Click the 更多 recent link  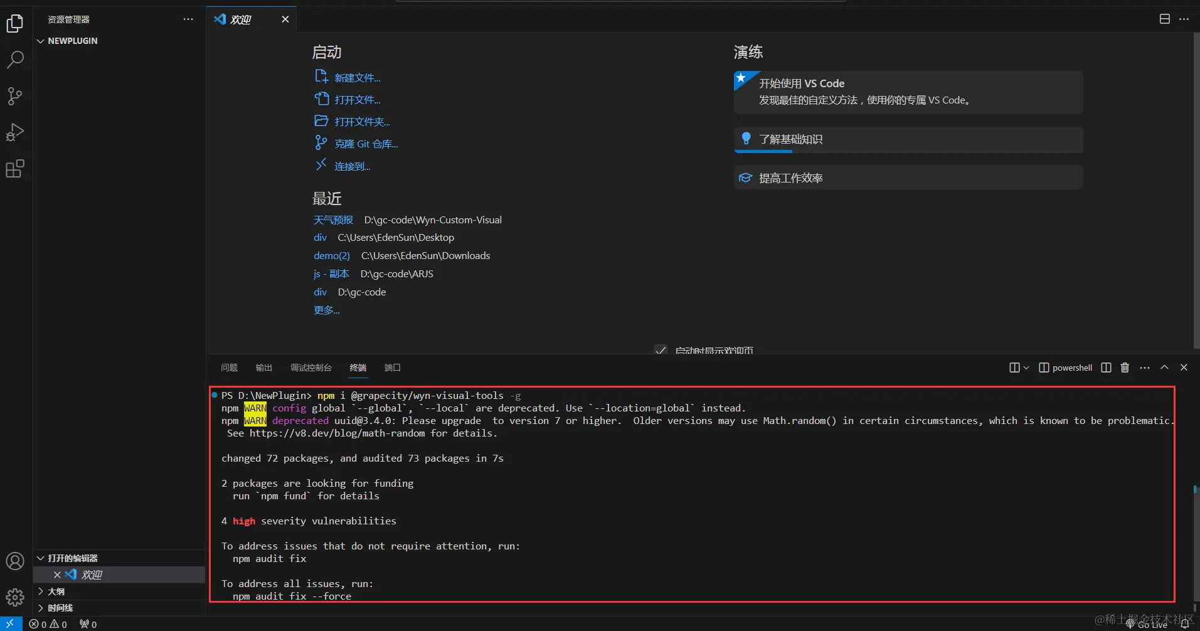(326, 310)
